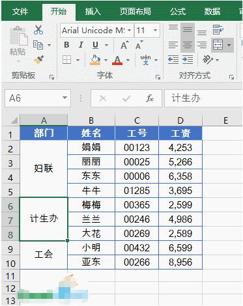Select column D header

point(180,120)
